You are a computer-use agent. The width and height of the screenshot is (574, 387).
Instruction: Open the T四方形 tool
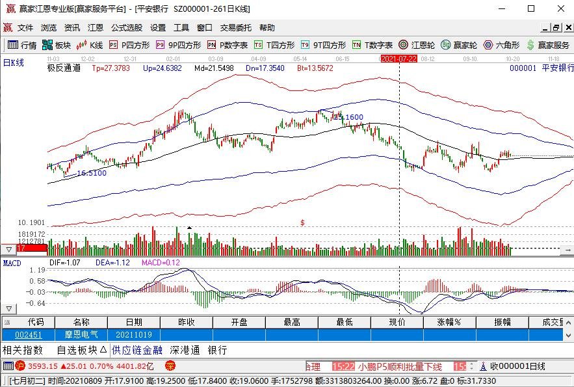point(274,45)
